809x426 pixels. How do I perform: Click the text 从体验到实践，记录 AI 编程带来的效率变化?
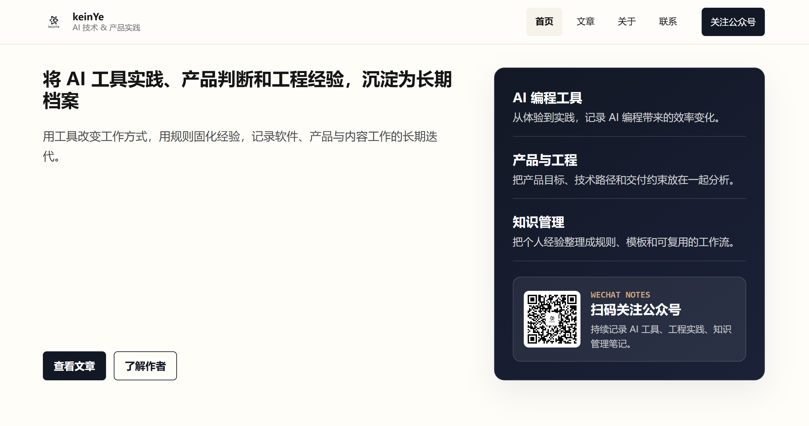click(616, 117)
